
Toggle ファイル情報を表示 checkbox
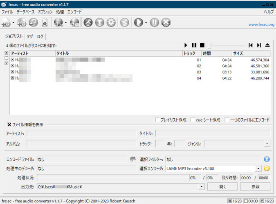9,124
